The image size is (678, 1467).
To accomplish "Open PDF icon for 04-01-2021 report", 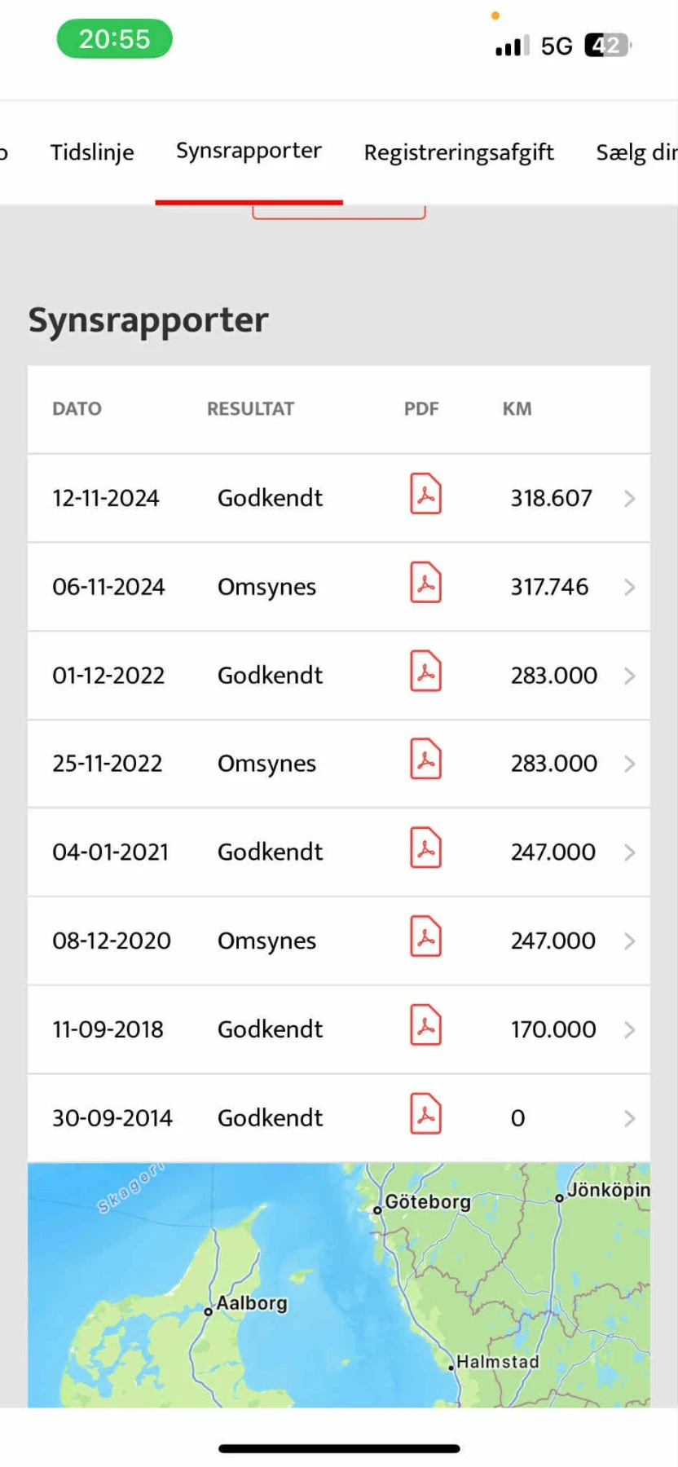I will (425, 848).
